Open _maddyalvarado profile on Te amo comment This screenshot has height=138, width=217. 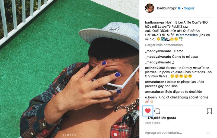158,51
